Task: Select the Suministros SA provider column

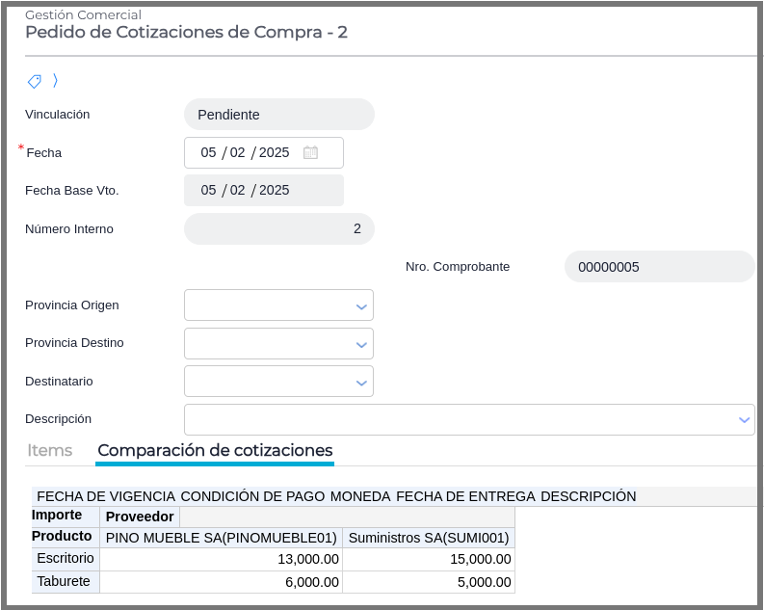Action: [428, 537]
